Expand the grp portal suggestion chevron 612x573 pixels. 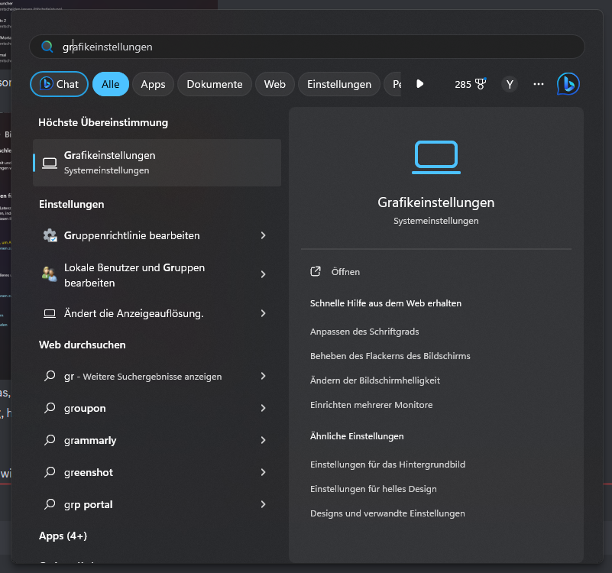(x=263, y=504)
